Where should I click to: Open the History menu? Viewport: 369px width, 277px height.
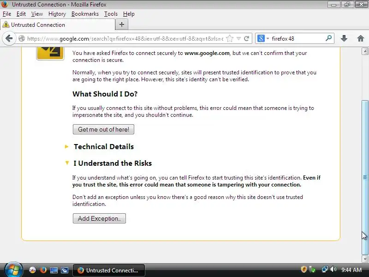[57, 14]
